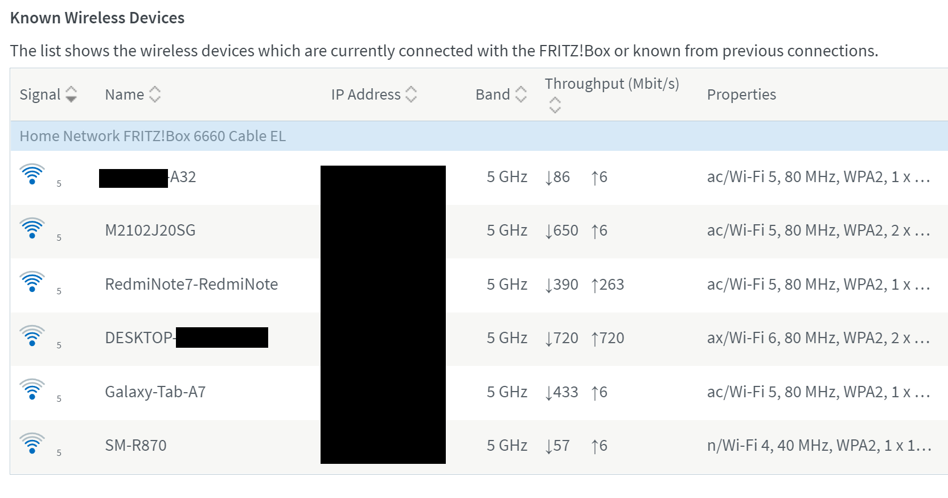This screenshot has height=498, width=948.
Task: Click the Throughput (Mbit/s) column label
Action: (x=612, y=84)
